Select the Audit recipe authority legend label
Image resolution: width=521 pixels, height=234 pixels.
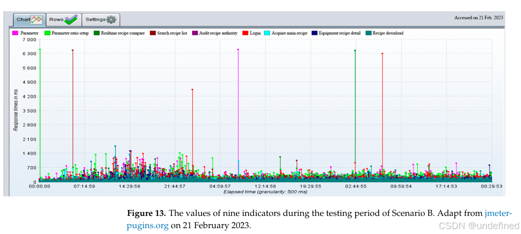coord(218,33)
